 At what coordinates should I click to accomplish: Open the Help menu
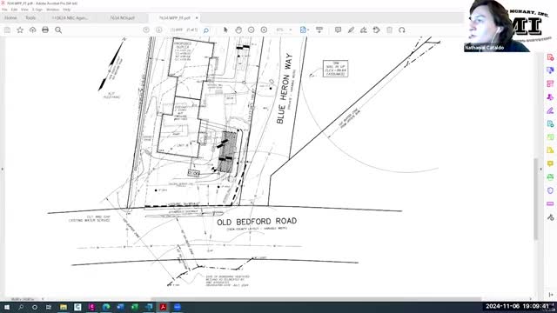67,10
